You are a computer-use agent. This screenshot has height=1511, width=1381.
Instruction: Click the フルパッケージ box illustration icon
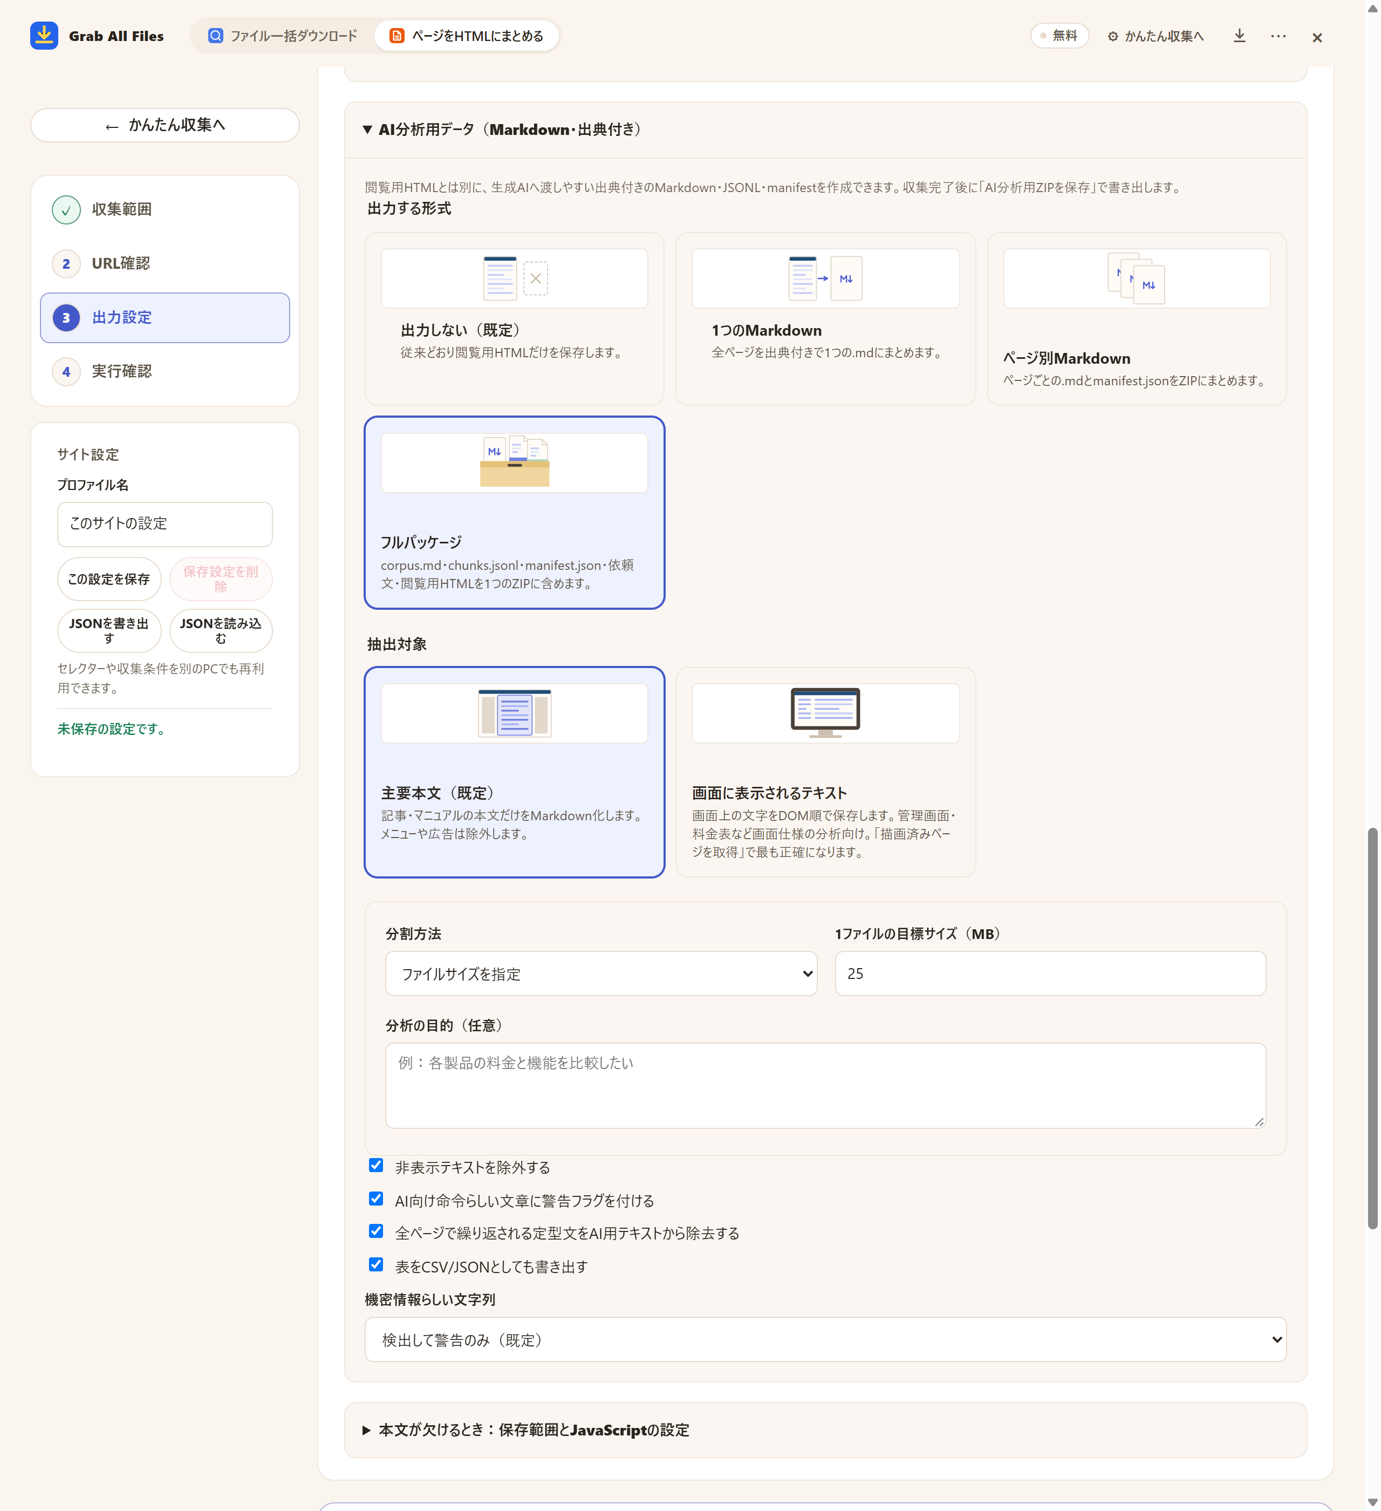tap(515, 461)
